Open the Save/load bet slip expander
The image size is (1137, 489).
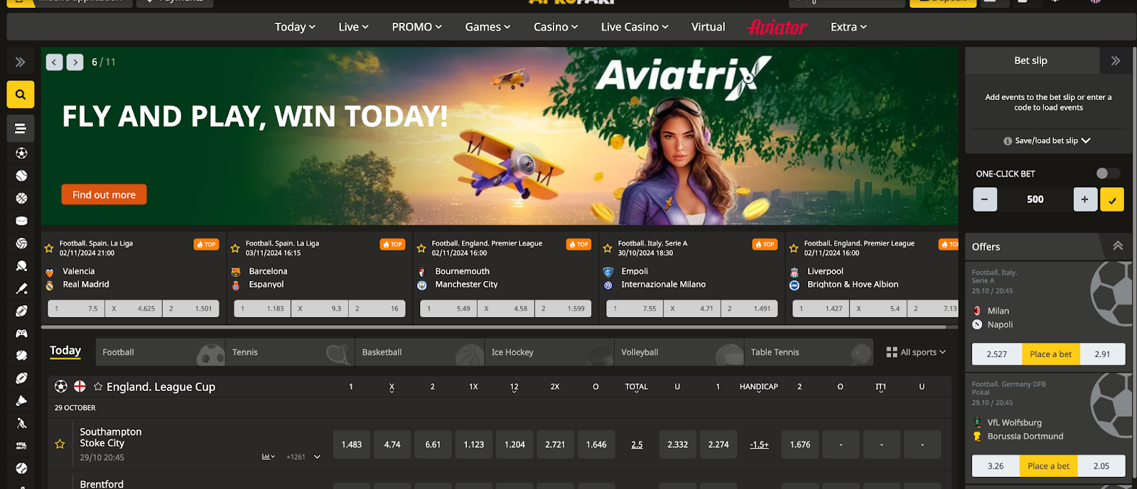1047,141
